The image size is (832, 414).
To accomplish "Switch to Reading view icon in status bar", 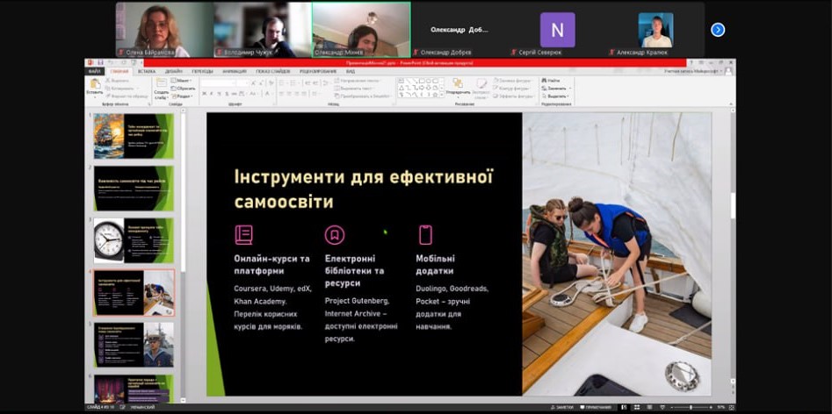I will coord(648,407).
